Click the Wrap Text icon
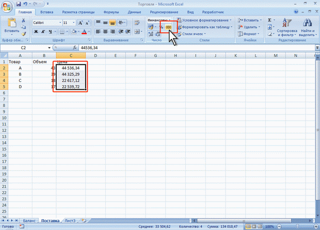The width and height of the screenshot is (320, 230). pyautogui.click(x=137, y=22)
